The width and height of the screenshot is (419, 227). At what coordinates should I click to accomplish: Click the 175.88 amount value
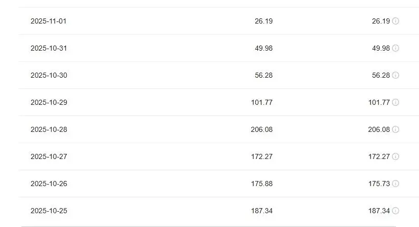click(x=261, y=184)
